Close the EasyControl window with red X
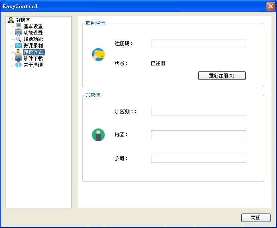This screenshot has height=228, width=277. pos(270,6)
